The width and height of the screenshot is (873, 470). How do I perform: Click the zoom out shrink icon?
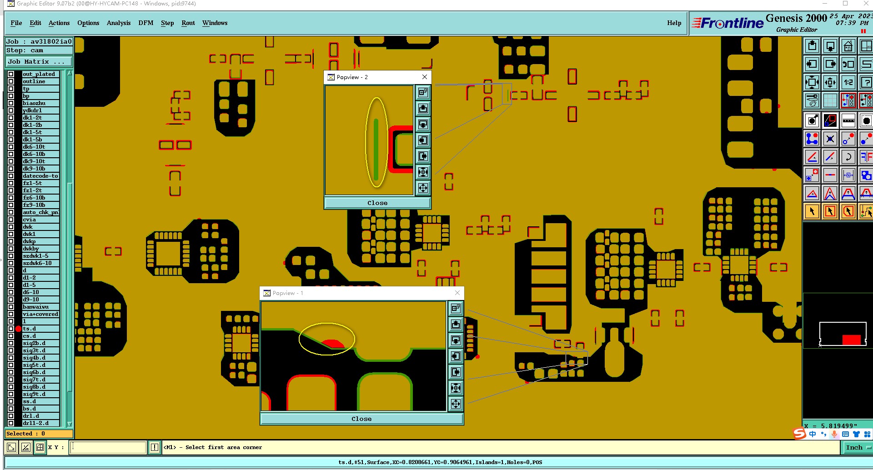[830, 83]
